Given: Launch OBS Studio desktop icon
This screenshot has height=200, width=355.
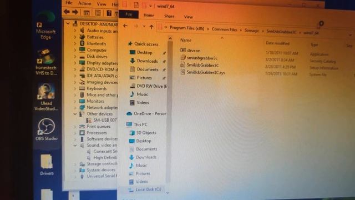Looking at the screenshot, I should pos(47,129).
